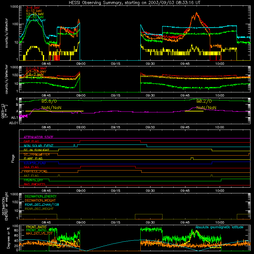Click the NON_SOLAR_EVENT flag label
Image resolution: width=254 pixels, height=254 pixels.
coord(38,146)
